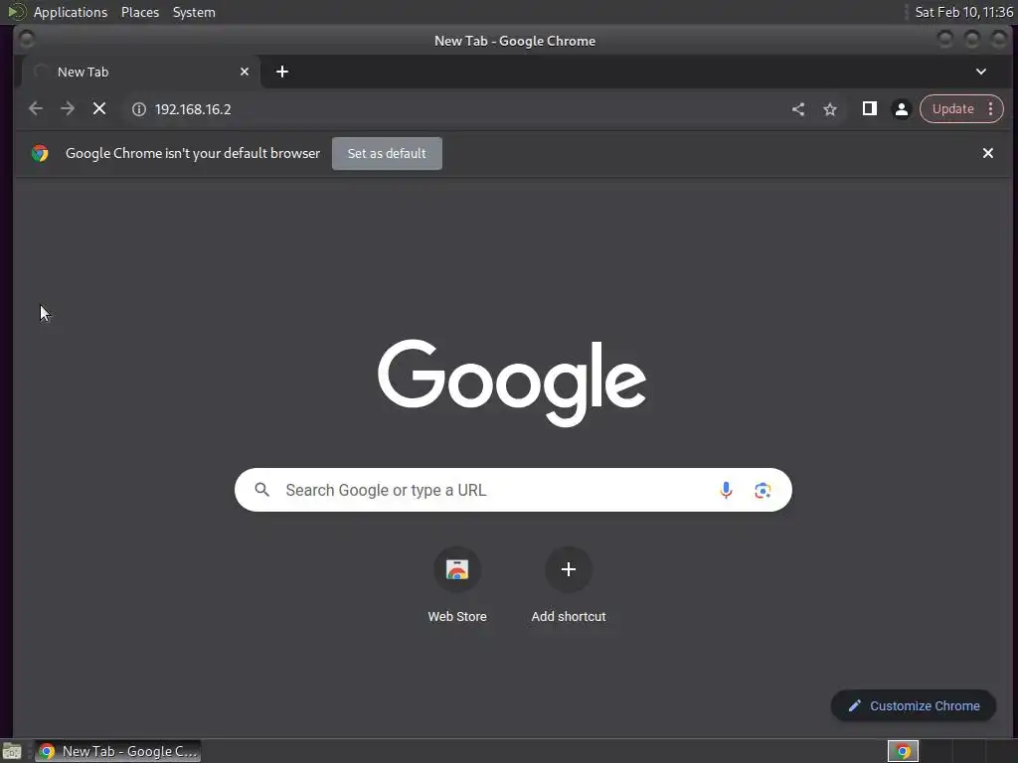Screen dimensions: 1018x763
Task: Click the Chrome logo in infobar
Action: click(x=40, y=153)
